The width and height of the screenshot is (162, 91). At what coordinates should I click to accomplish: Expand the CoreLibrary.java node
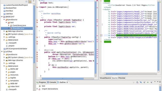pos(9,25)
